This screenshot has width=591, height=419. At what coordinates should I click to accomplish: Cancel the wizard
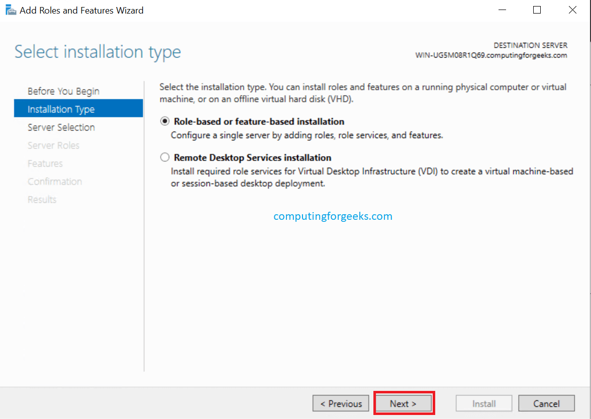546,403
